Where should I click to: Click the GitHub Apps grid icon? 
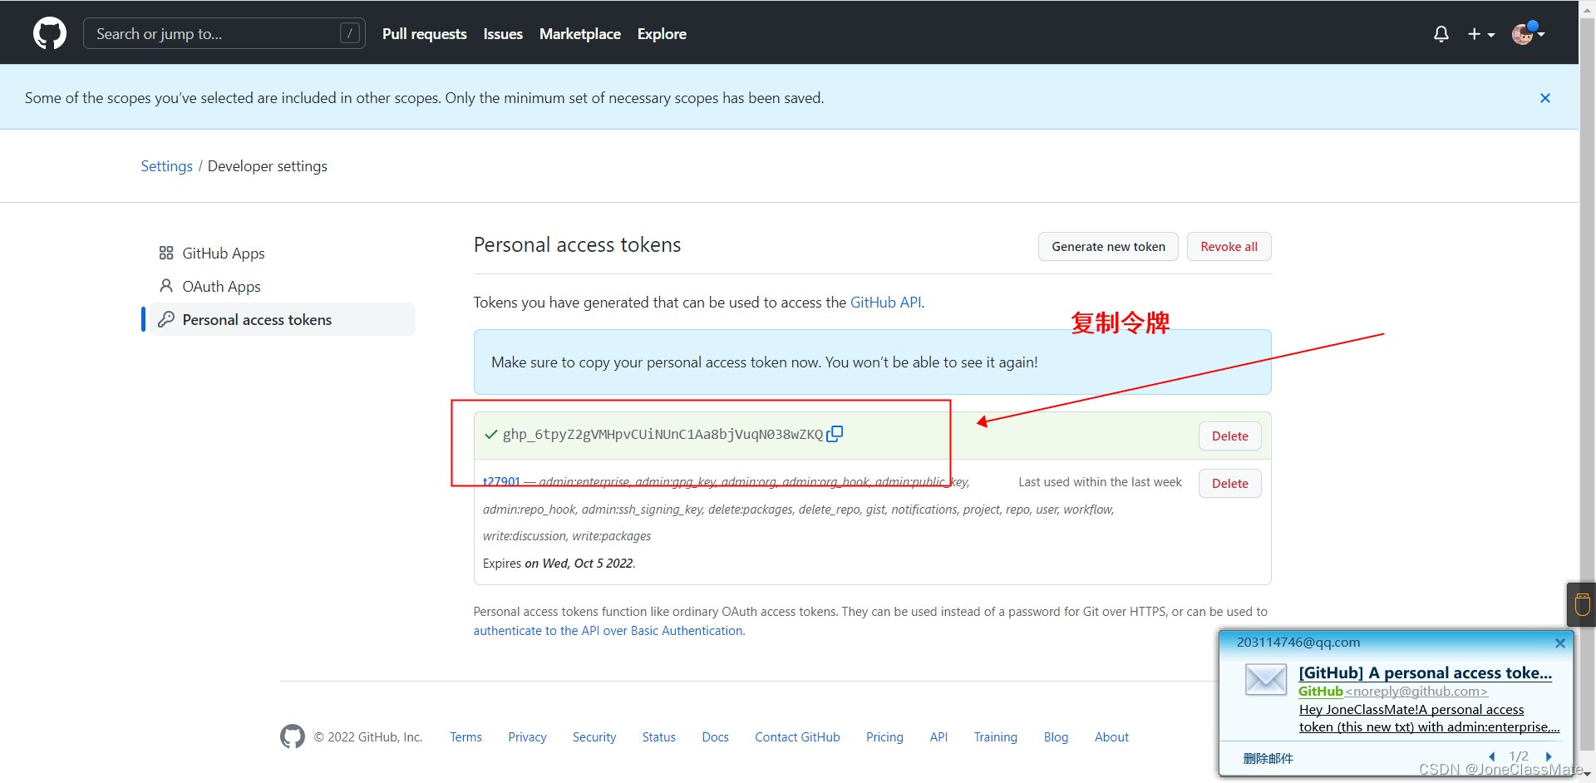[166, 253]
